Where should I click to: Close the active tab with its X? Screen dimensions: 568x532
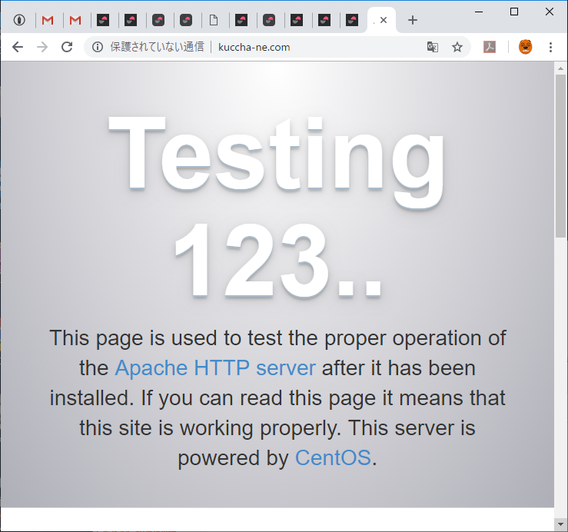pos(384,20)
